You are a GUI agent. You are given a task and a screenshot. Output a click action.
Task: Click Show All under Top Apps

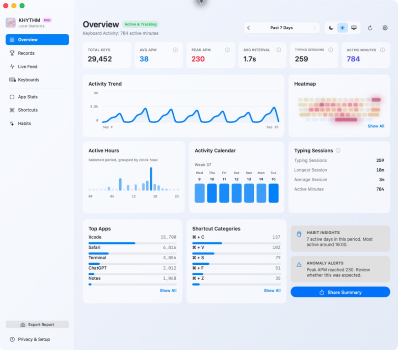point(168,290)
